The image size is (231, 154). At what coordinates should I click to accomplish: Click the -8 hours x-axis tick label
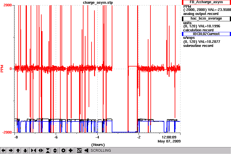click(x=16, y=137)
